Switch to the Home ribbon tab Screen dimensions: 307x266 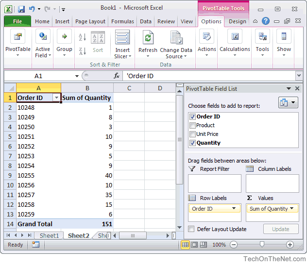(42, 21)
